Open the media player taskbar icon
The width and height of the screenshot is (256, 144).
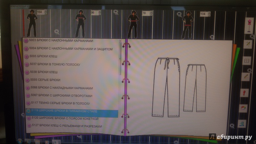pos(47,142)
